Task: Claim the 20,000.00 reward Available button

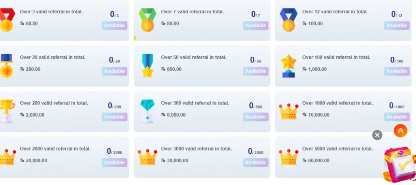Action: coord(114,163)
